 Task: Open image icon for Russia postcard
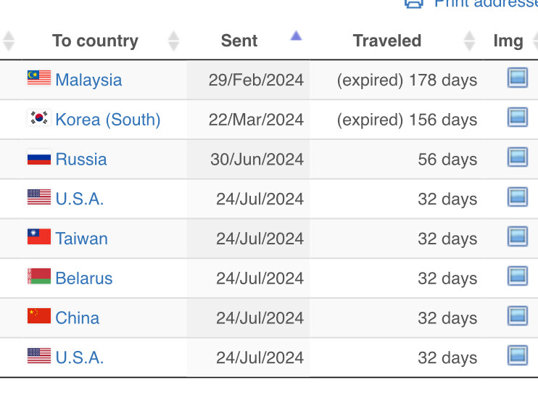point(518,157)
